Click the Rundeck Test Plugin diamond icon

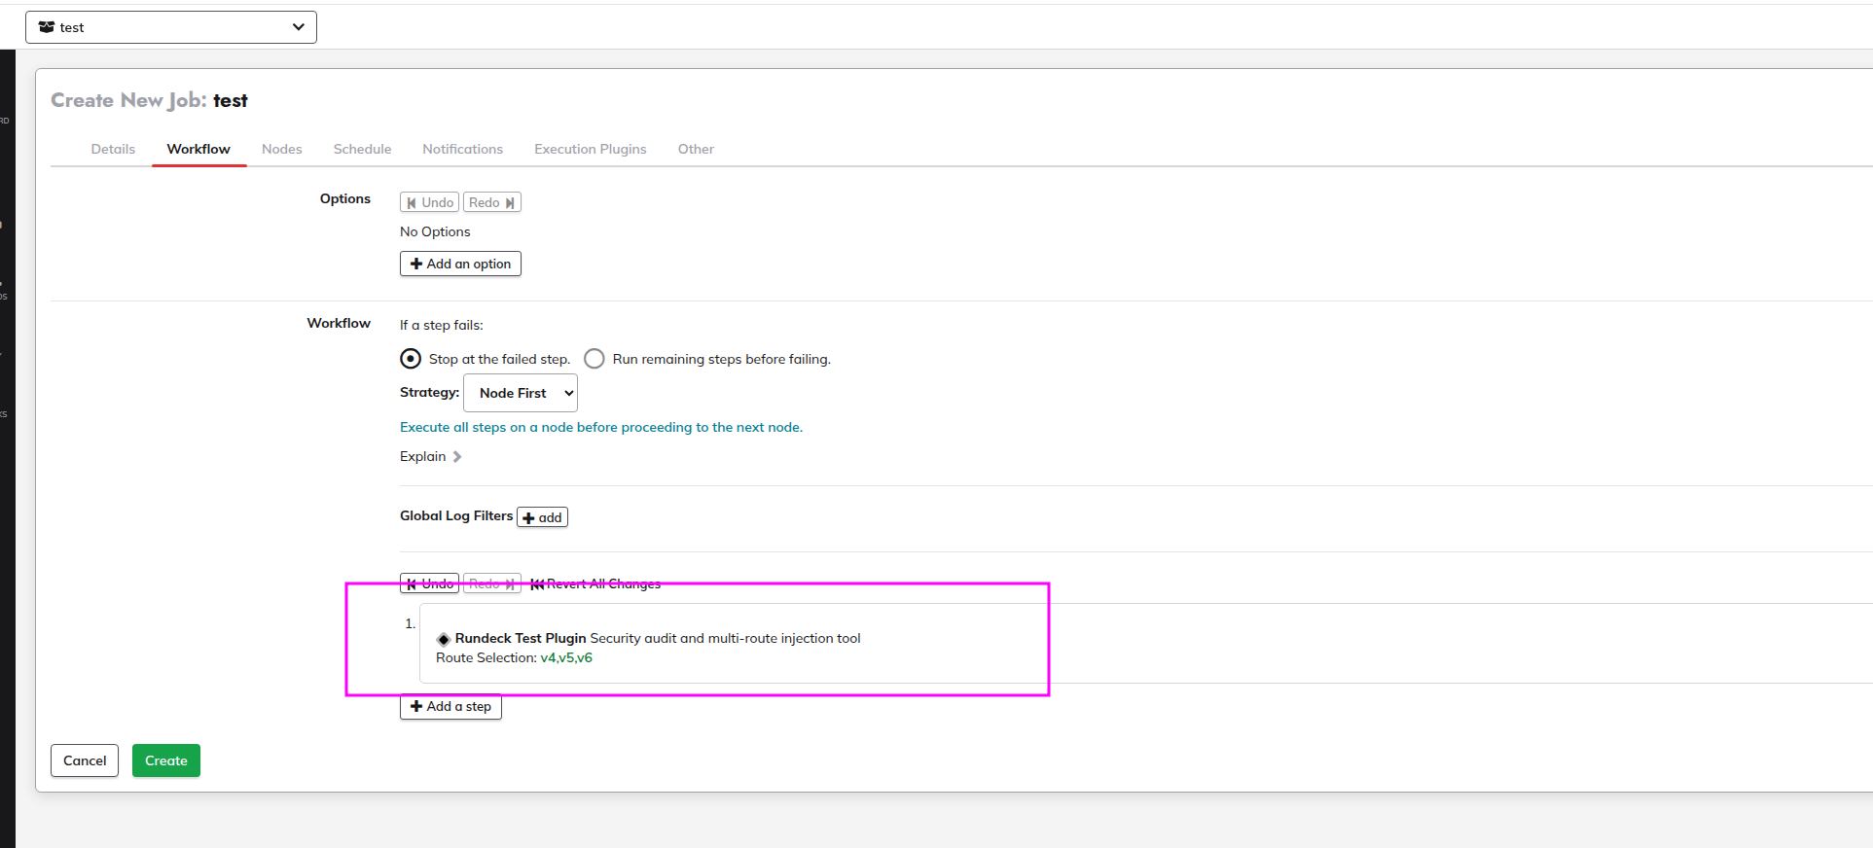pyautogui.click(x=444, y=639)
